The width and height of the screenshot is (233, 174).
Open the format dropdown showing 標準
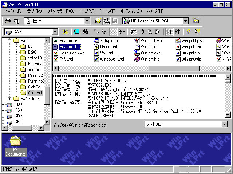87,21
